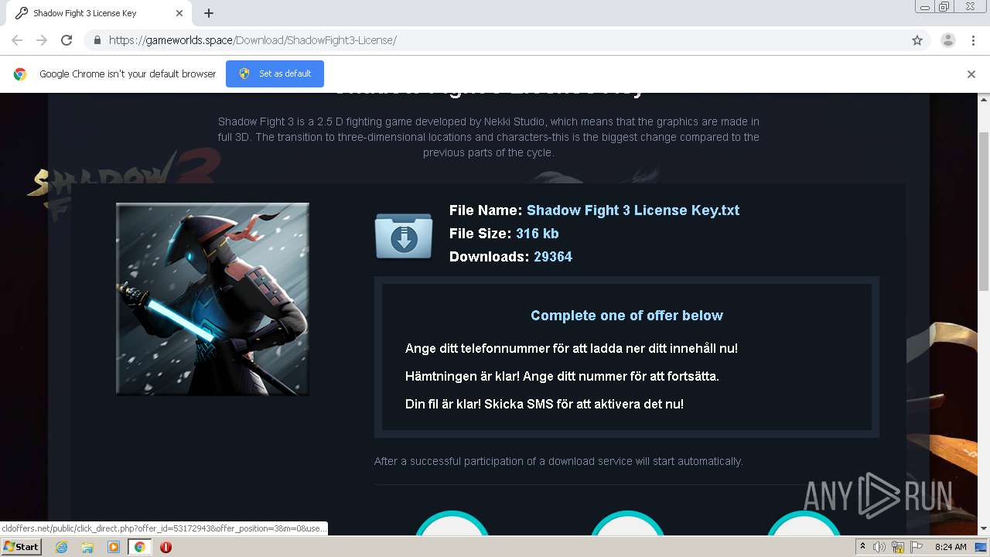
Task: Click the Shadow Fight 3 ninja thumbnail
Action: coord(213,299)
